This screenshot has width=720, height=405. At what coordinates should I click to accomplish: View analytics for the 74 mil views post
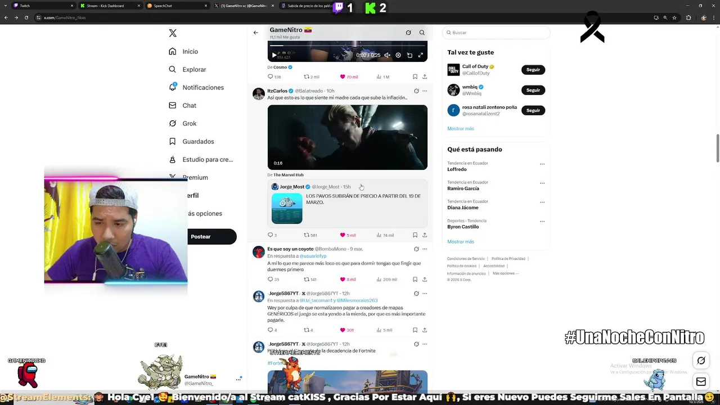point(385,235)
